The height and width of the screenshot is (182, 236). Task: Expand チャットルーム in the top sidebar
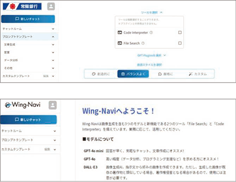29,29
